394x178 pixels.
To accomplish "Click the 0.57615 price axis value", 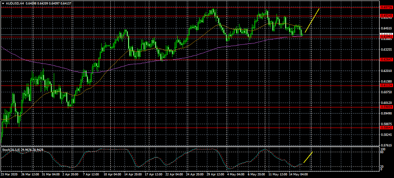I will tap(386, 145).
